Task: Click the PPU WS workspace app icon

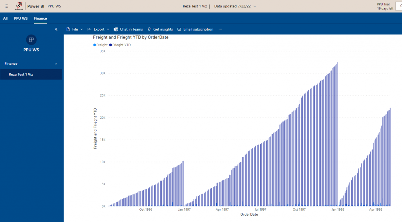Action: (x=31, y=40)
